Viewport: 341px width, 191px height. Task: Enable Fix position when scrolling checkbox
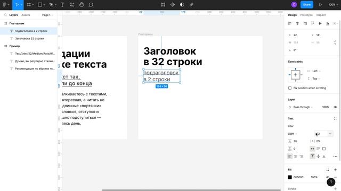pyautogui.click(x=290, y=88)
